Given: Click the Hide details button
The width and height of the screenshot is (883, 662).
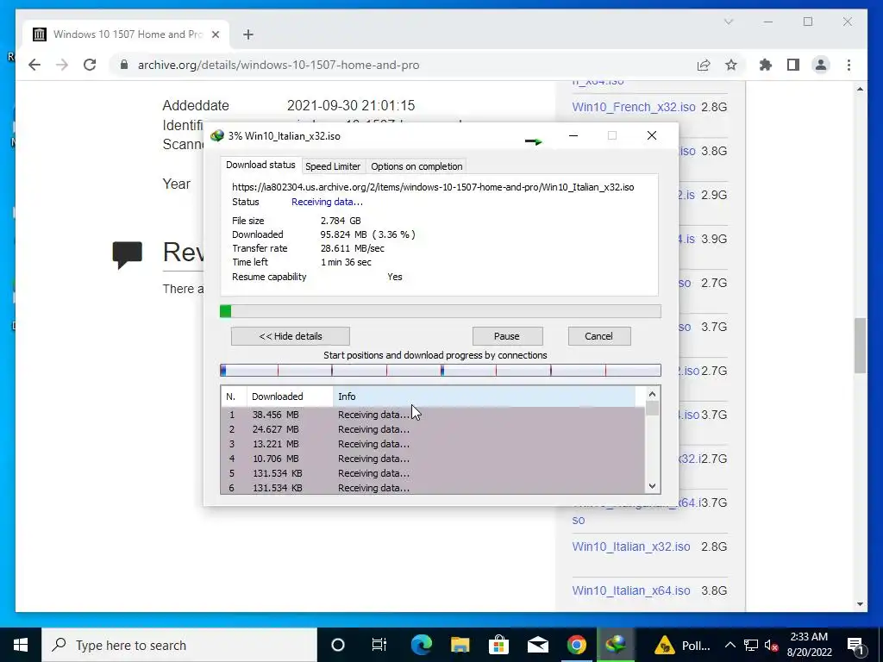Looking at the screenshot, I should coord(291,336).
